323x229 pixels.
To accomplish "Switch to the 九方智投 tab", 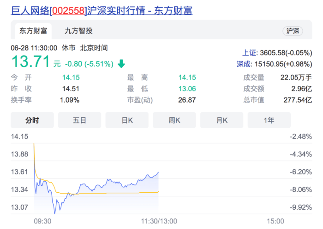I will 78,31.
